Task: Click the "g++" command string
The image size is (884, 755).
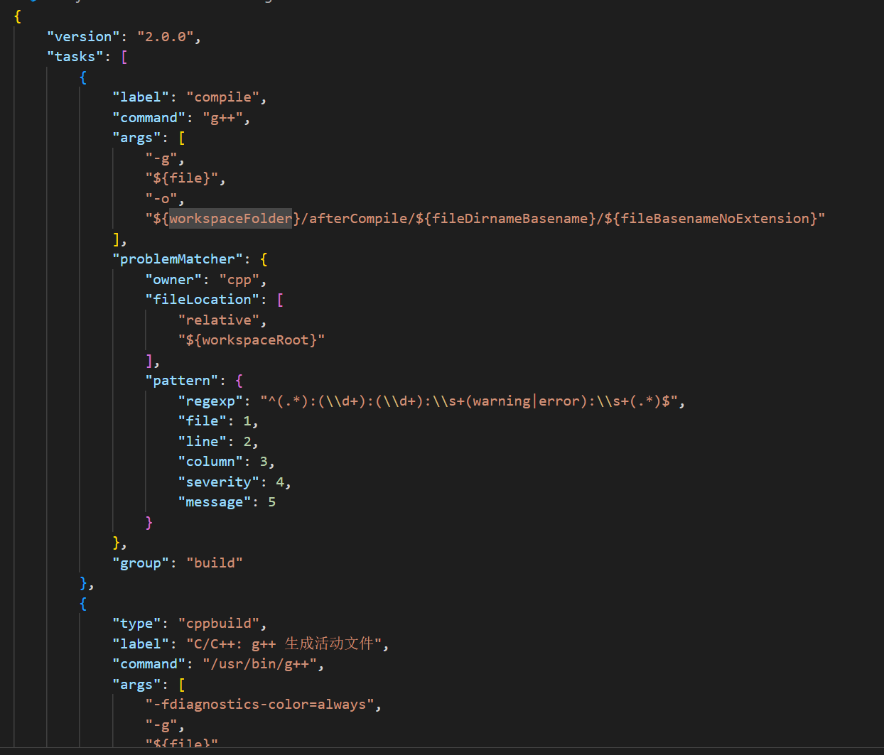Action: click(x=226, y=117)
